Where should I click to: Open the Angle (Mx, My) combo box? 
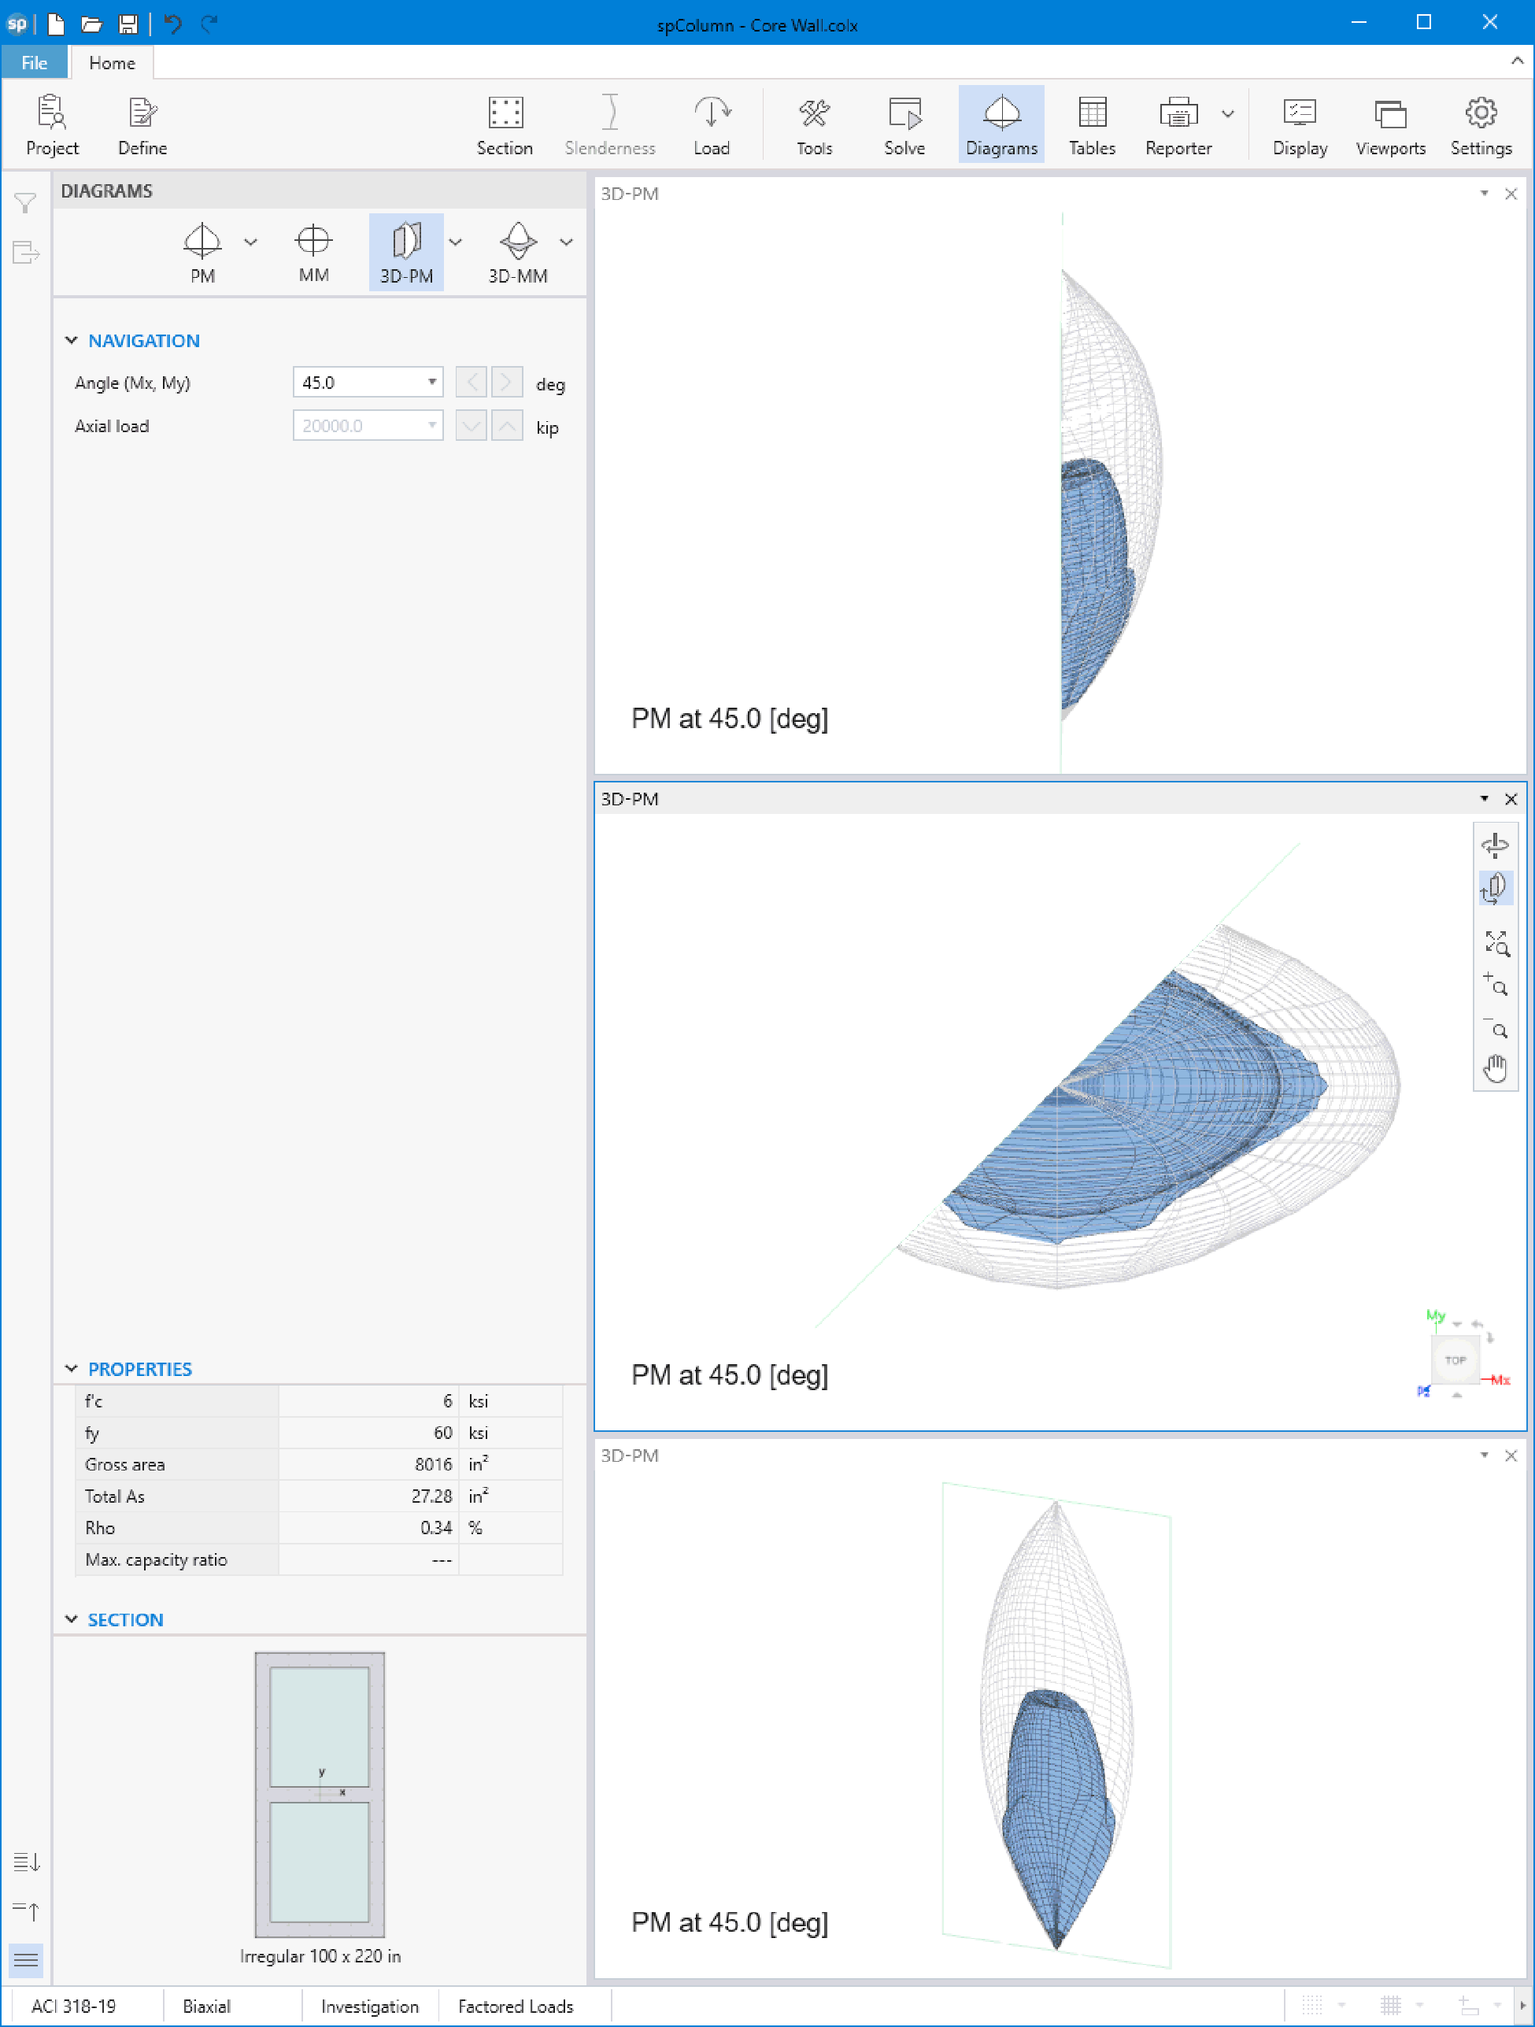pos(368,382)
